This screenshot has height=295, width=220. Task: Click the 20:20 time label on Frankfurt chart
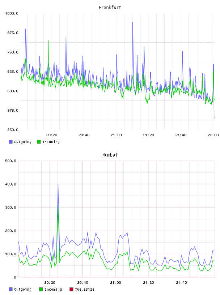(x=52, y=135)
